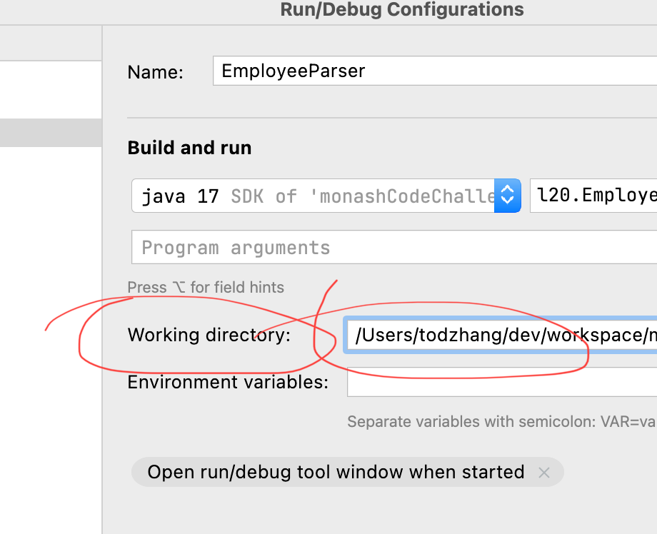
Task: Click the 'Name:' label
Action: tap(155, 72)
